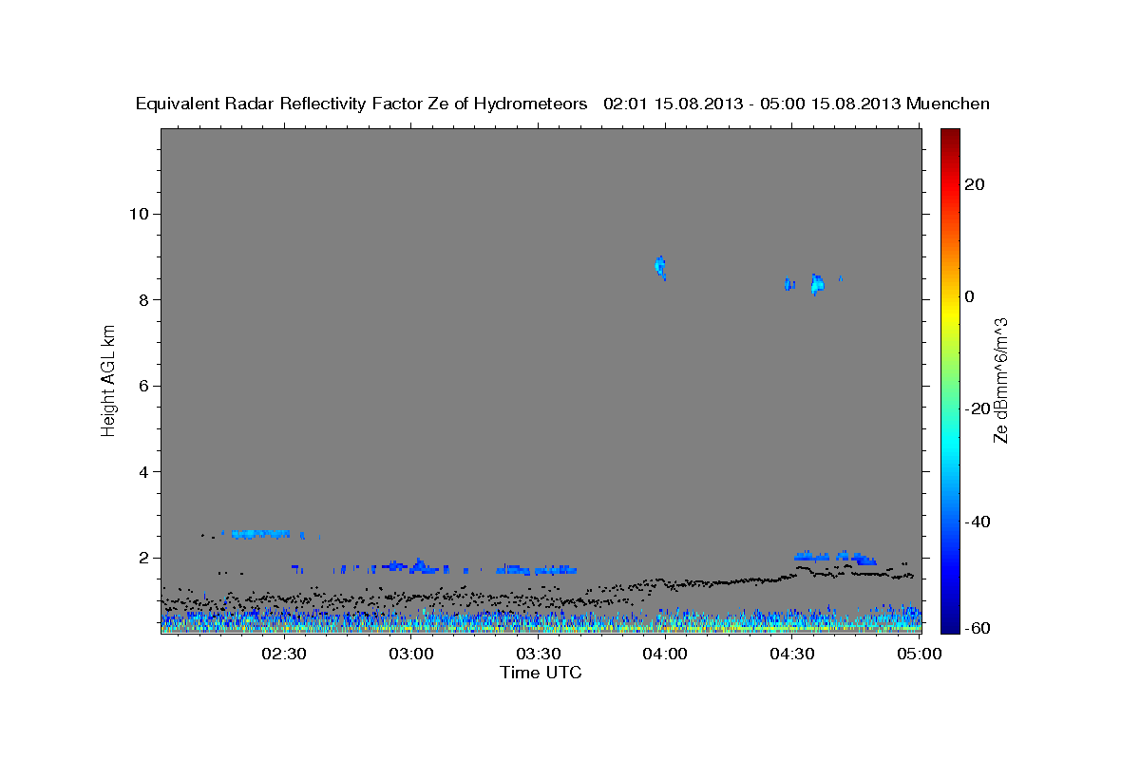
Task: Click the colorbar tick label -40
Action: pos(977,522)
